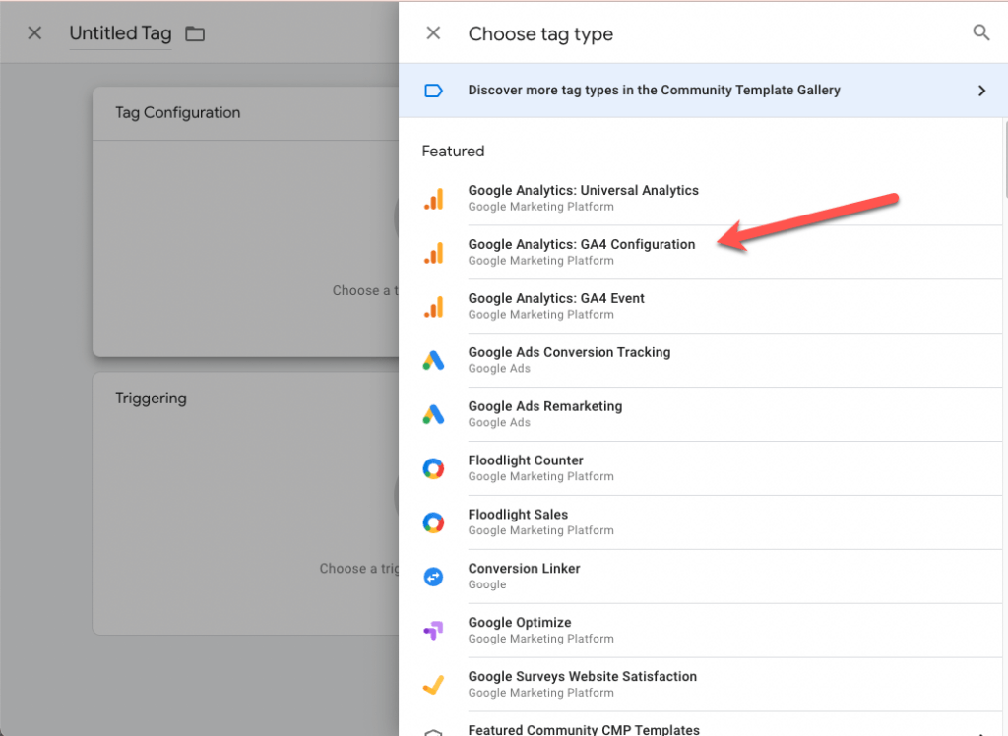The width and height of the screenshot is (1008, 736).
Task: Click the Google Optimize icon
Action: (x=434, y=630)
